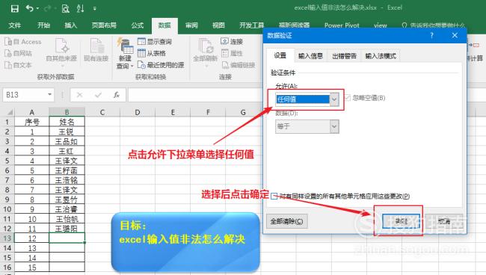Open the 设置 tab in data validation dialog

pos(280,56)
